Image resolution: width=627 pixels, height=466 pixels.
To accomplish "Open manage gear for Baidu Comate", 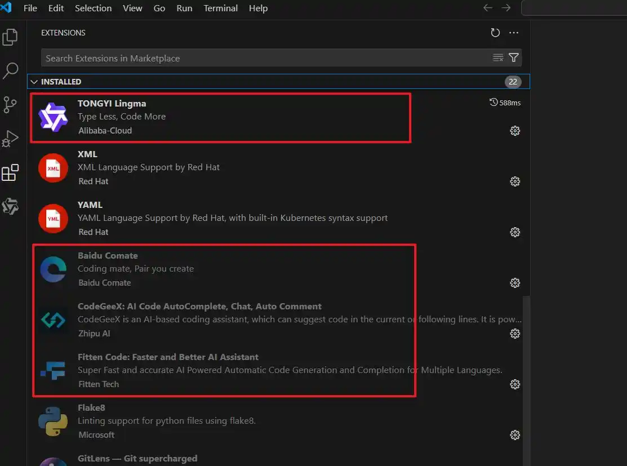I will [514, 283].
